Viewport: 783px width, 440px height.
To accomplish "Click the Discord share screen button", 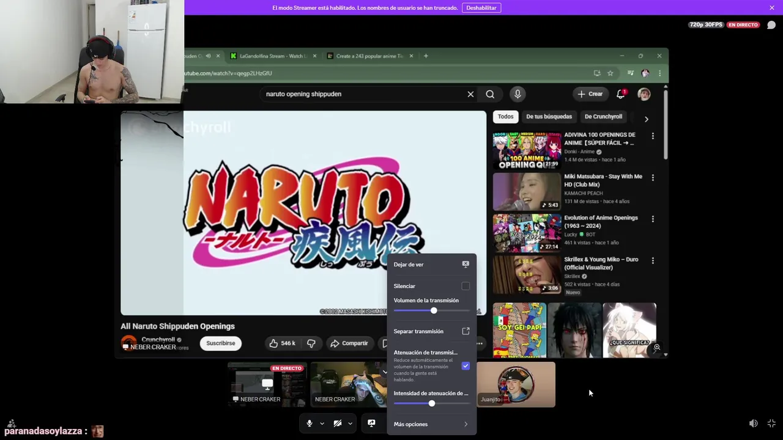I will point(371,424).
